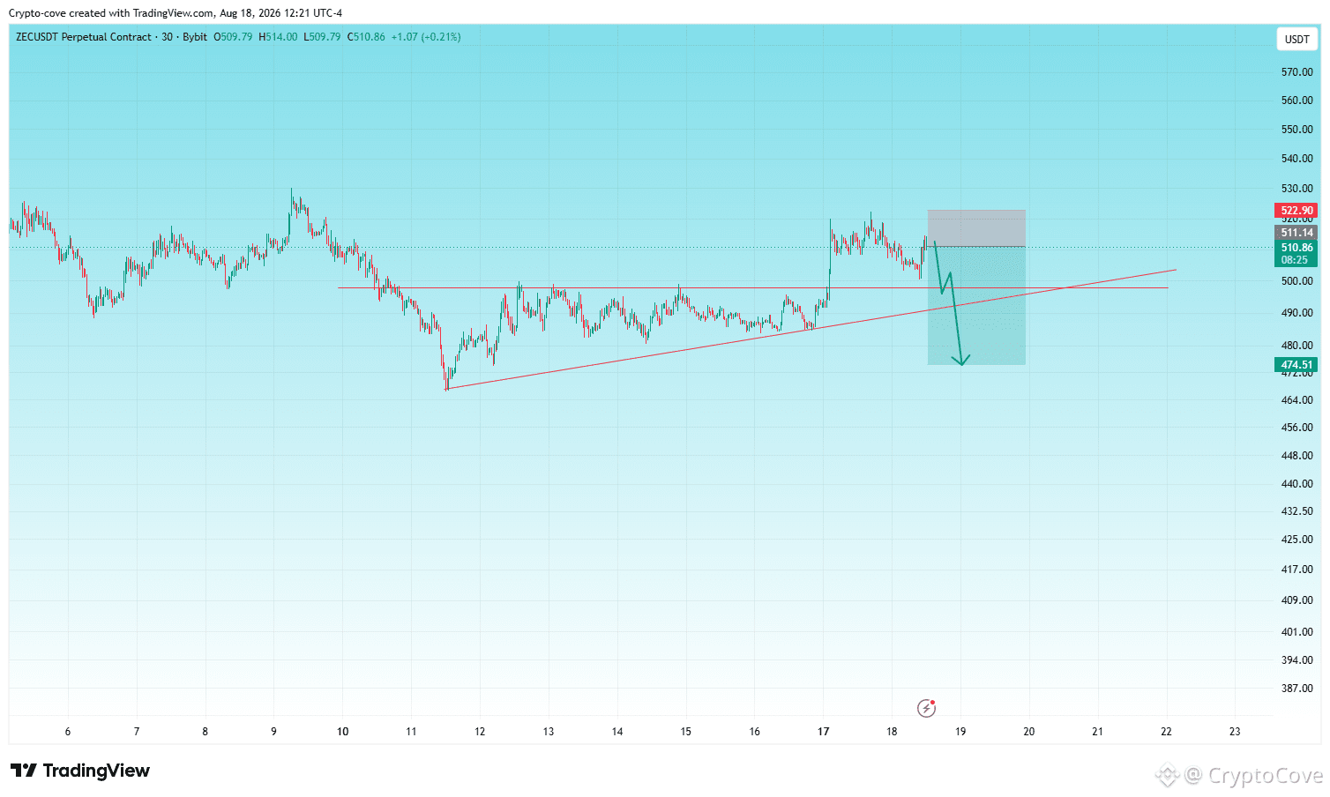Select the red ascending trendline
Image resolution: width=1330 pixels, height=797 pixels.
coord(811,329)
